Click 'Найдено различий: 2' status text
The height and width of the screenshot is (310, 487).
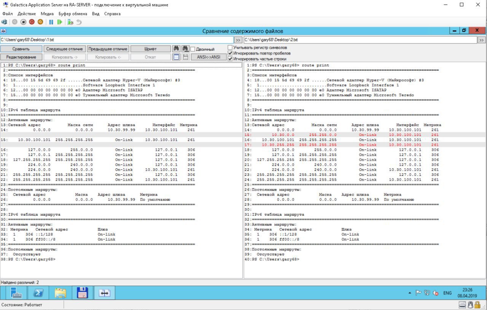20,283
